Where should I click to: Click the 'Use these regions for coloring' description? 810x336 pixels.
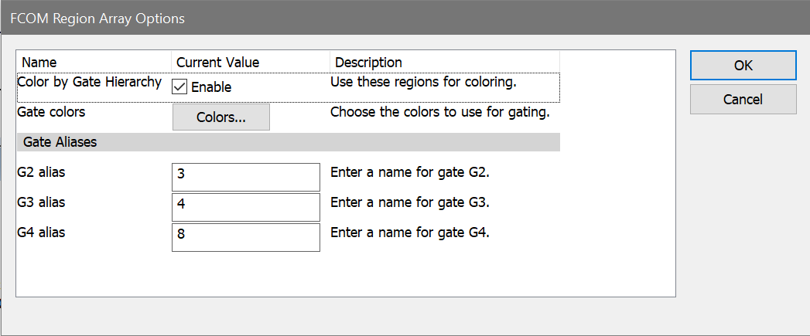tap(422, 82)
